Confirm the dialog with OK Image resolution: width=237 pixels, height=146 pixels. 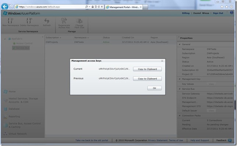pos(155,88)
